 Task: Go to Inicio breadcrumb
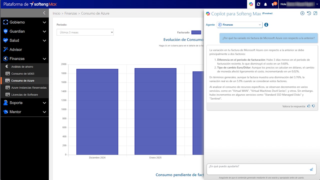(x=56, y=13)
